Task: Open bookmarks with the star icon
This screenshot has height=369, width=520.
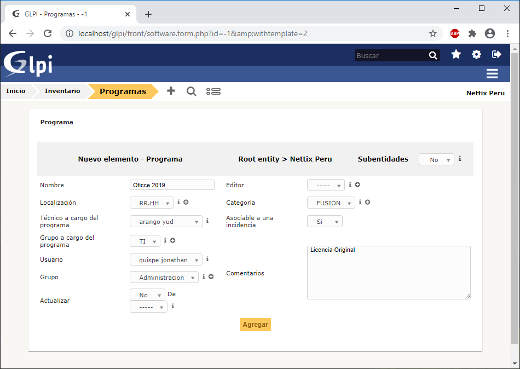Action: click(x=456, y=54)
